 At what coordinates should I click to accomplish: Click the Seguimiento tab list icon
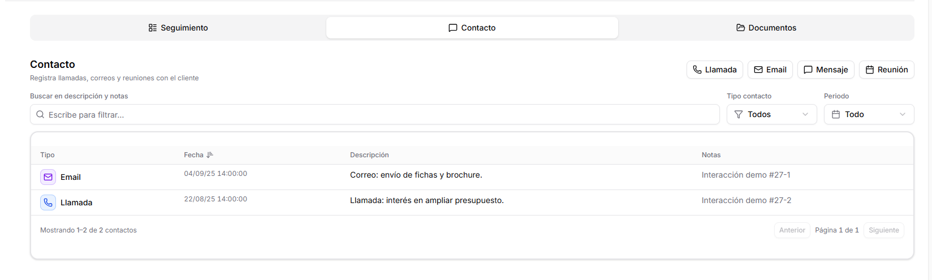[153, 28]
